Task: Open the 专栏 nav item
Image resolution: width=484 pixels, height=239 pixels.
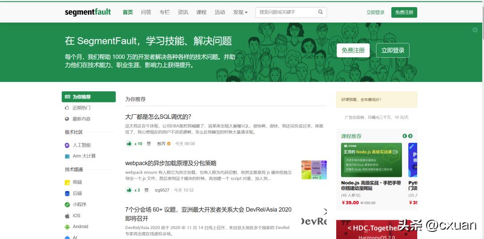Action: [164, 13]
